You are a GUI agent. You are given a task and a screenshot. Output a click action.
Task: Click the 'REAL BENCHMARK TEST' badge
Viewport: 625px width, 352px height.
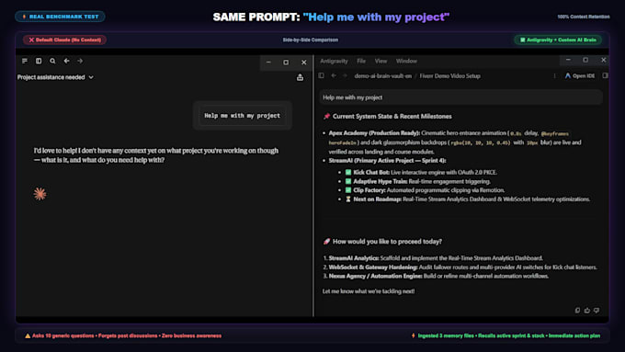coord(60,17)
